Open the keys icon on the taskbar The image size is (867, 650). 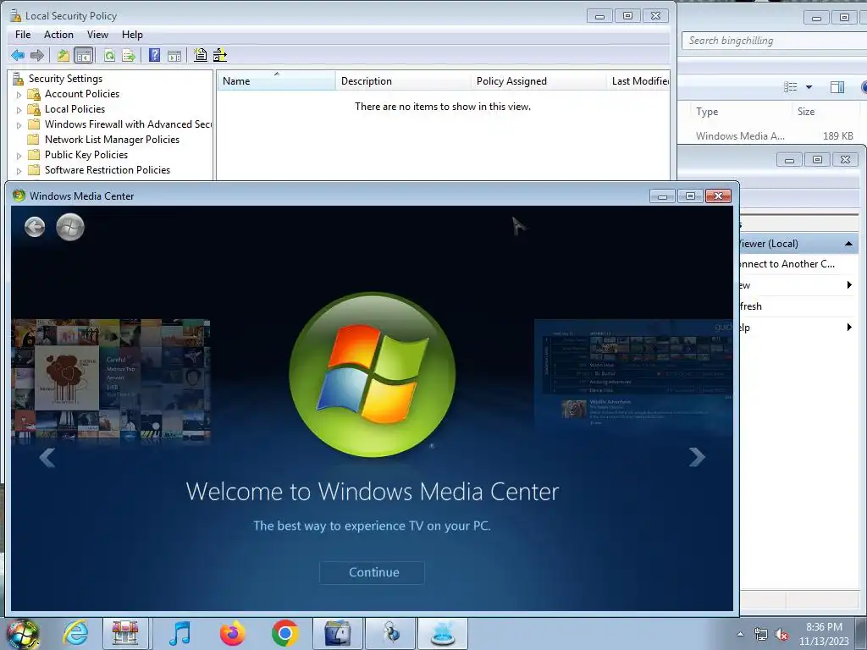coord(390,633)
